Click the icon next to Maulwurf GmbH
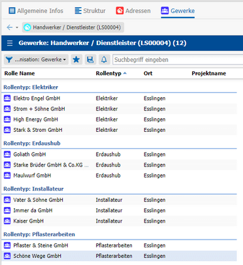 (7, 176)
